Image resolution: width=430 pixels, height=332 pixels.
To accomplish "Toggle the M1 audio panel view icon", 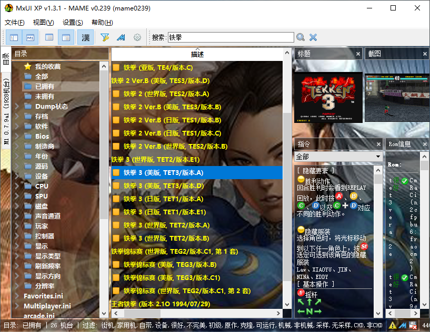I will [30, 37].
